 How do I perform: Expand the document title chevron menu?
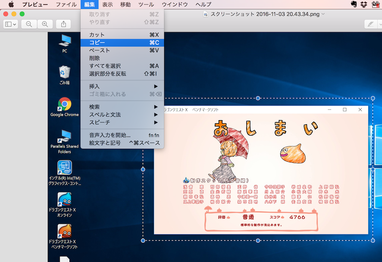pos(323,14)
